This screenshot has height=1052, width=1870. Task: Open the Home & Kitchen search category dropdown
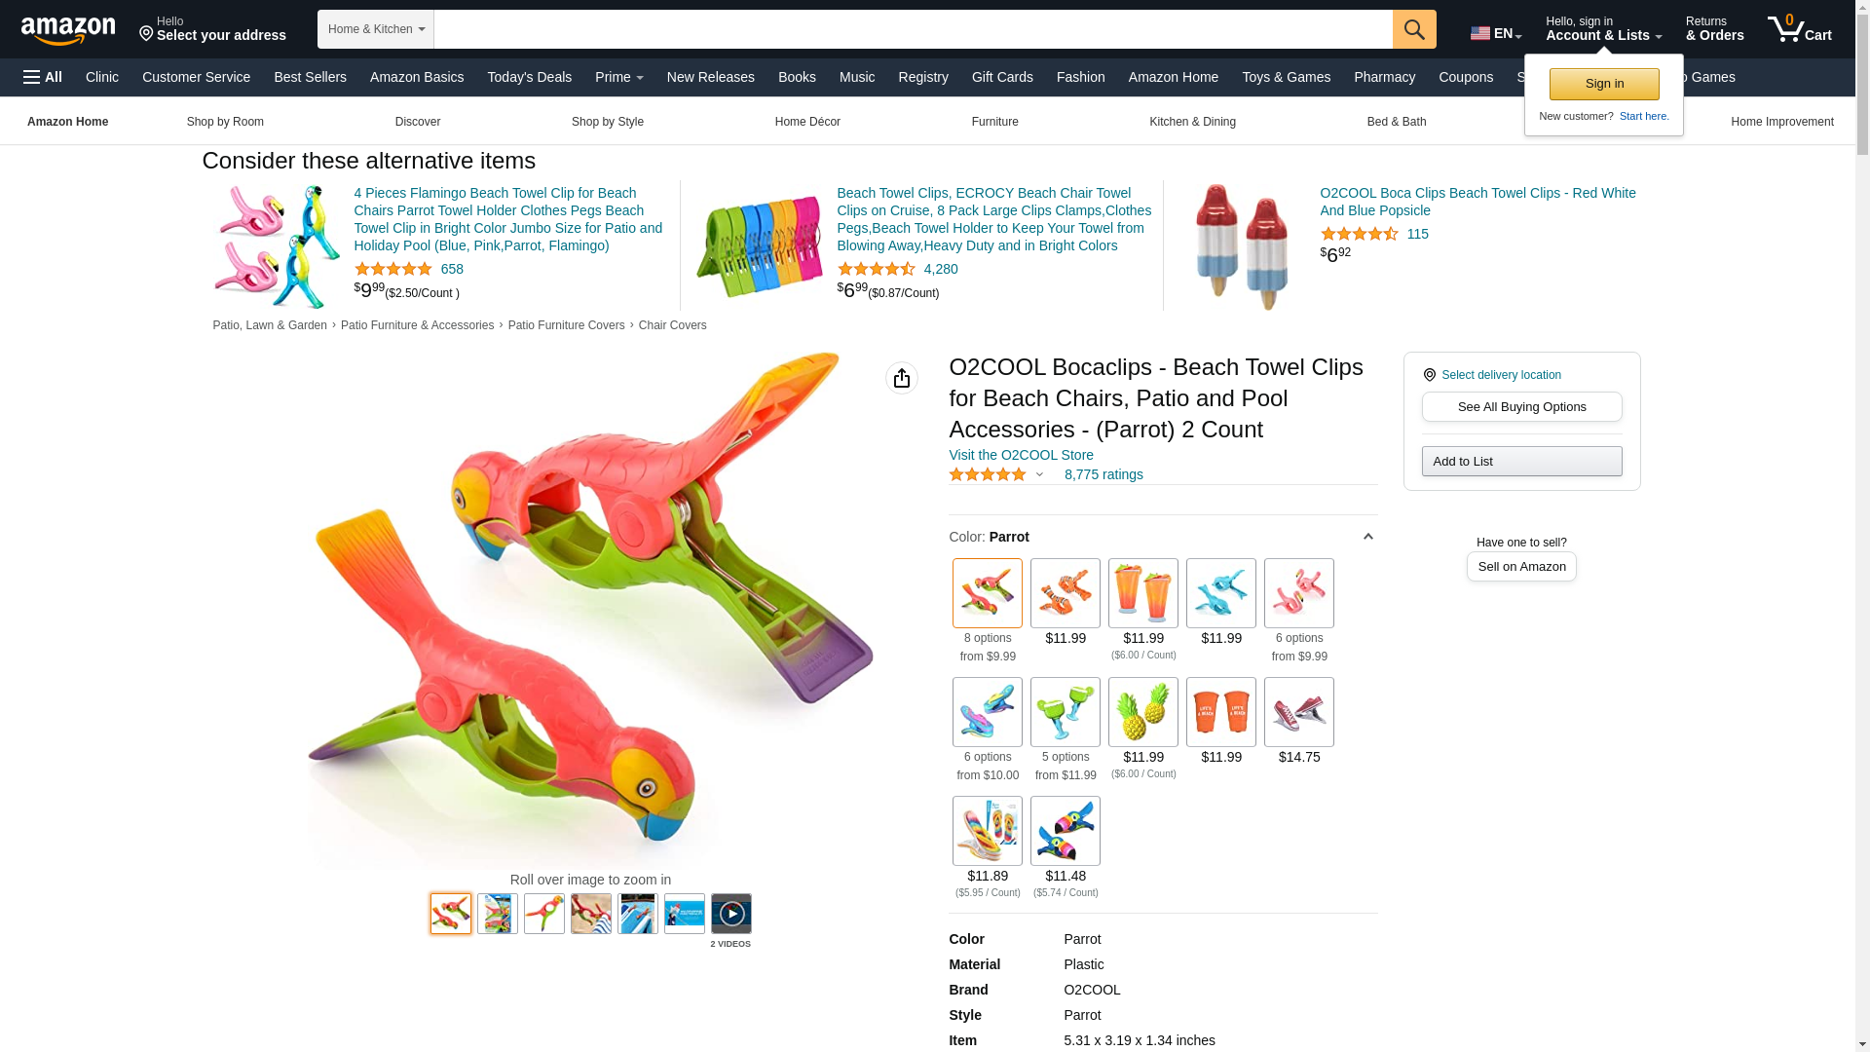[376, 29]
